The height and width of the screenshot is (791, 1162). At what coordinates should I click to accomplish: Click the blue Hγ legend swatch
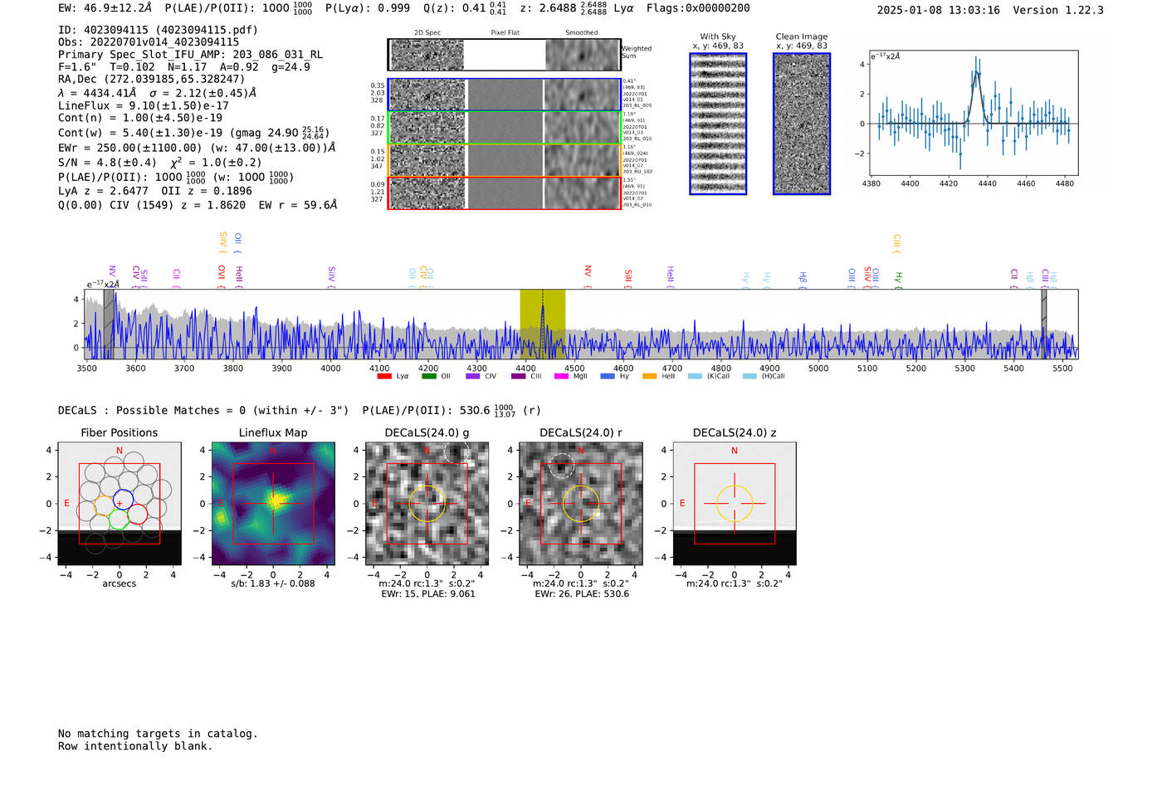coord(608,376)
